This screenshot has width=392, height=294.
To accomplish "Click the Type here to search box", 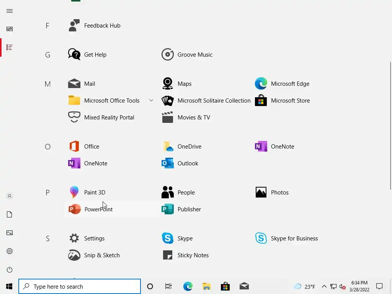I will tap(80, 286).
